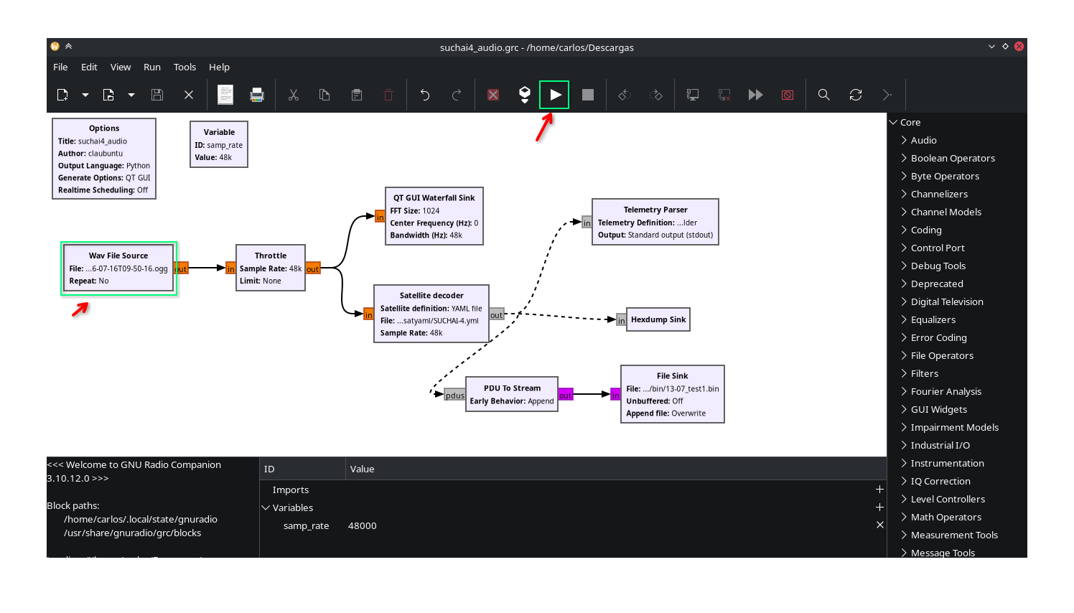1074x613 pixels.
Task: Paste block using the clipboard icon
Action: pyautogui.click(x=357, y=95)
